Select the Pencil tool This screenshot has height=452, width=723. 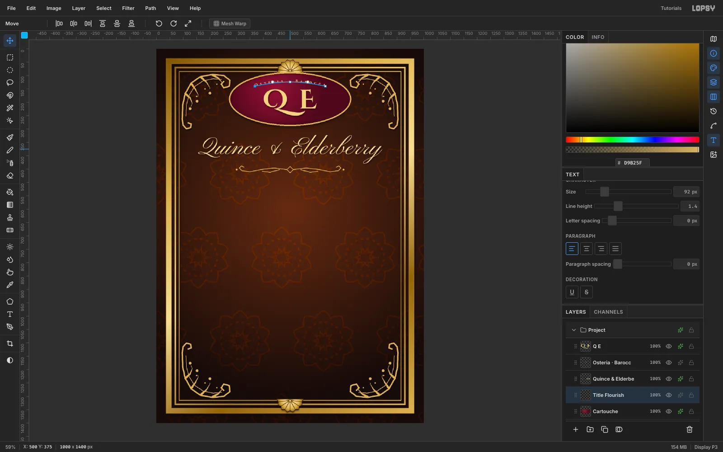pos(9,150)
